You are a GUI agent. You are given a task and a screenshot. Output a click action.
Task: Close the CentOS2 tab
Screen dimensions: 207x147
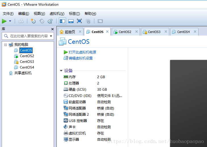pyautogui.click(x=137, y=32)
